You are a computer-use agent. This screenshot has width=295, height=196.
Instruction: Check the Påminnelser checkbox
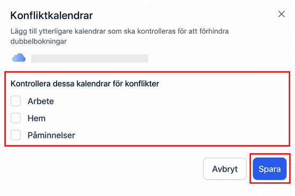pyautogui.click(x=15, y=135)
